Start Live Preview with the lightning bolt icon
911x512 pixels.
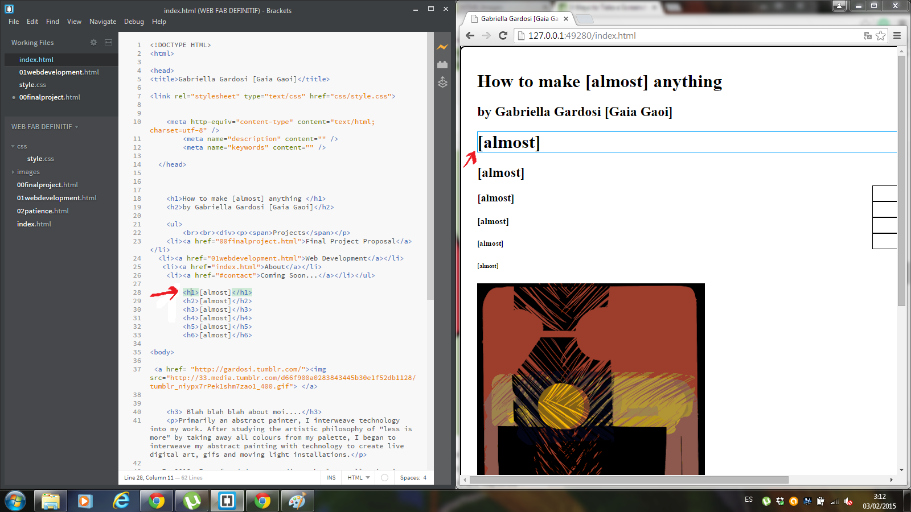442,47
